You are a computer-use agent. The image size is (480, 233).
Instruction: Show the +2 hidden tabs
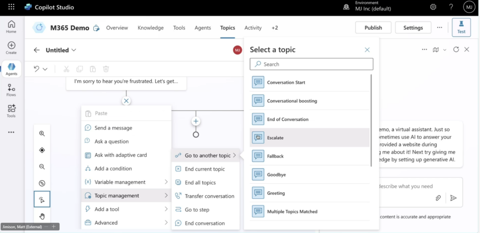click(x=275, y=28)
